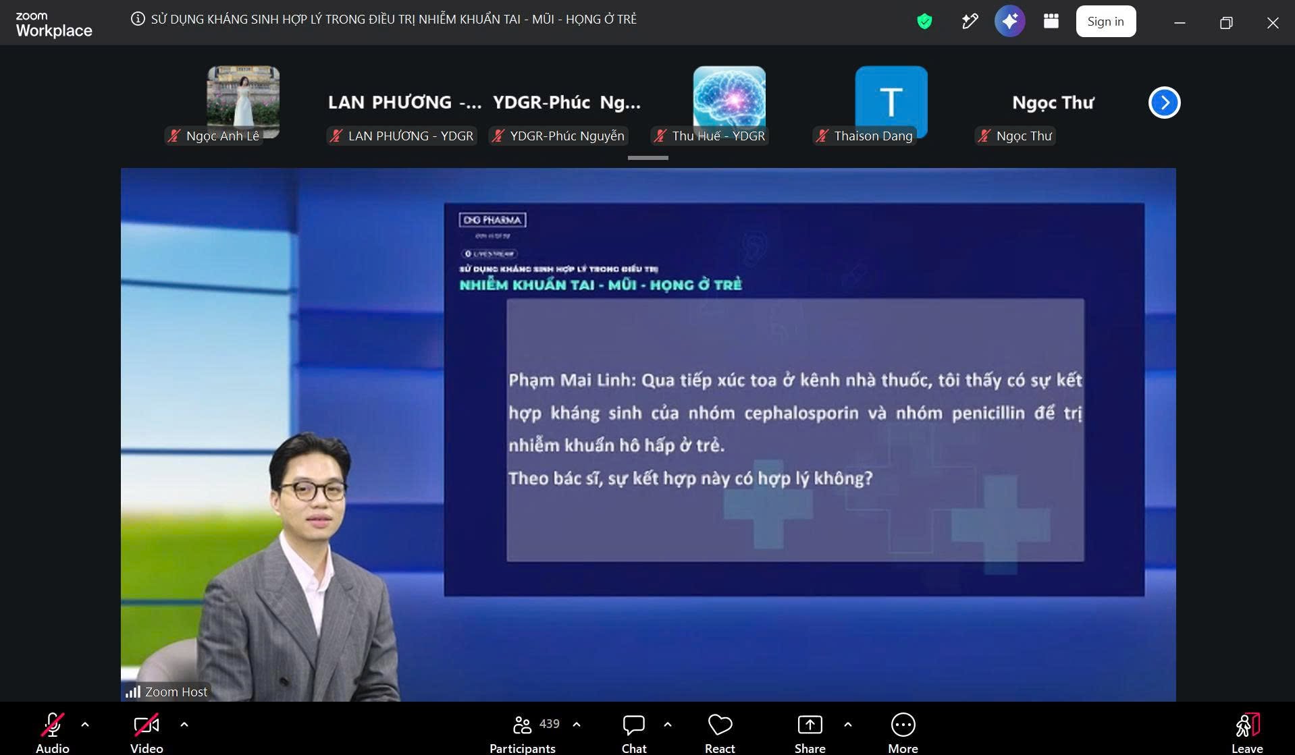Open the annotation pen sparkle tool
Image resolution: width=1295 pixels, height=755 pixels.
point(970,22)
